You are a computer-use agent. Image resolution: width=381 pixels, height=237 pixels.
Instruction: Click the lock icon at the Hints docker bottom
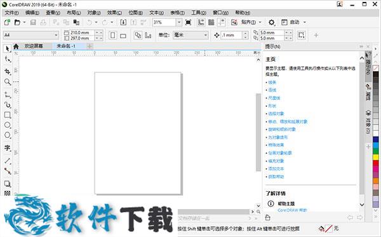point(267,217)
